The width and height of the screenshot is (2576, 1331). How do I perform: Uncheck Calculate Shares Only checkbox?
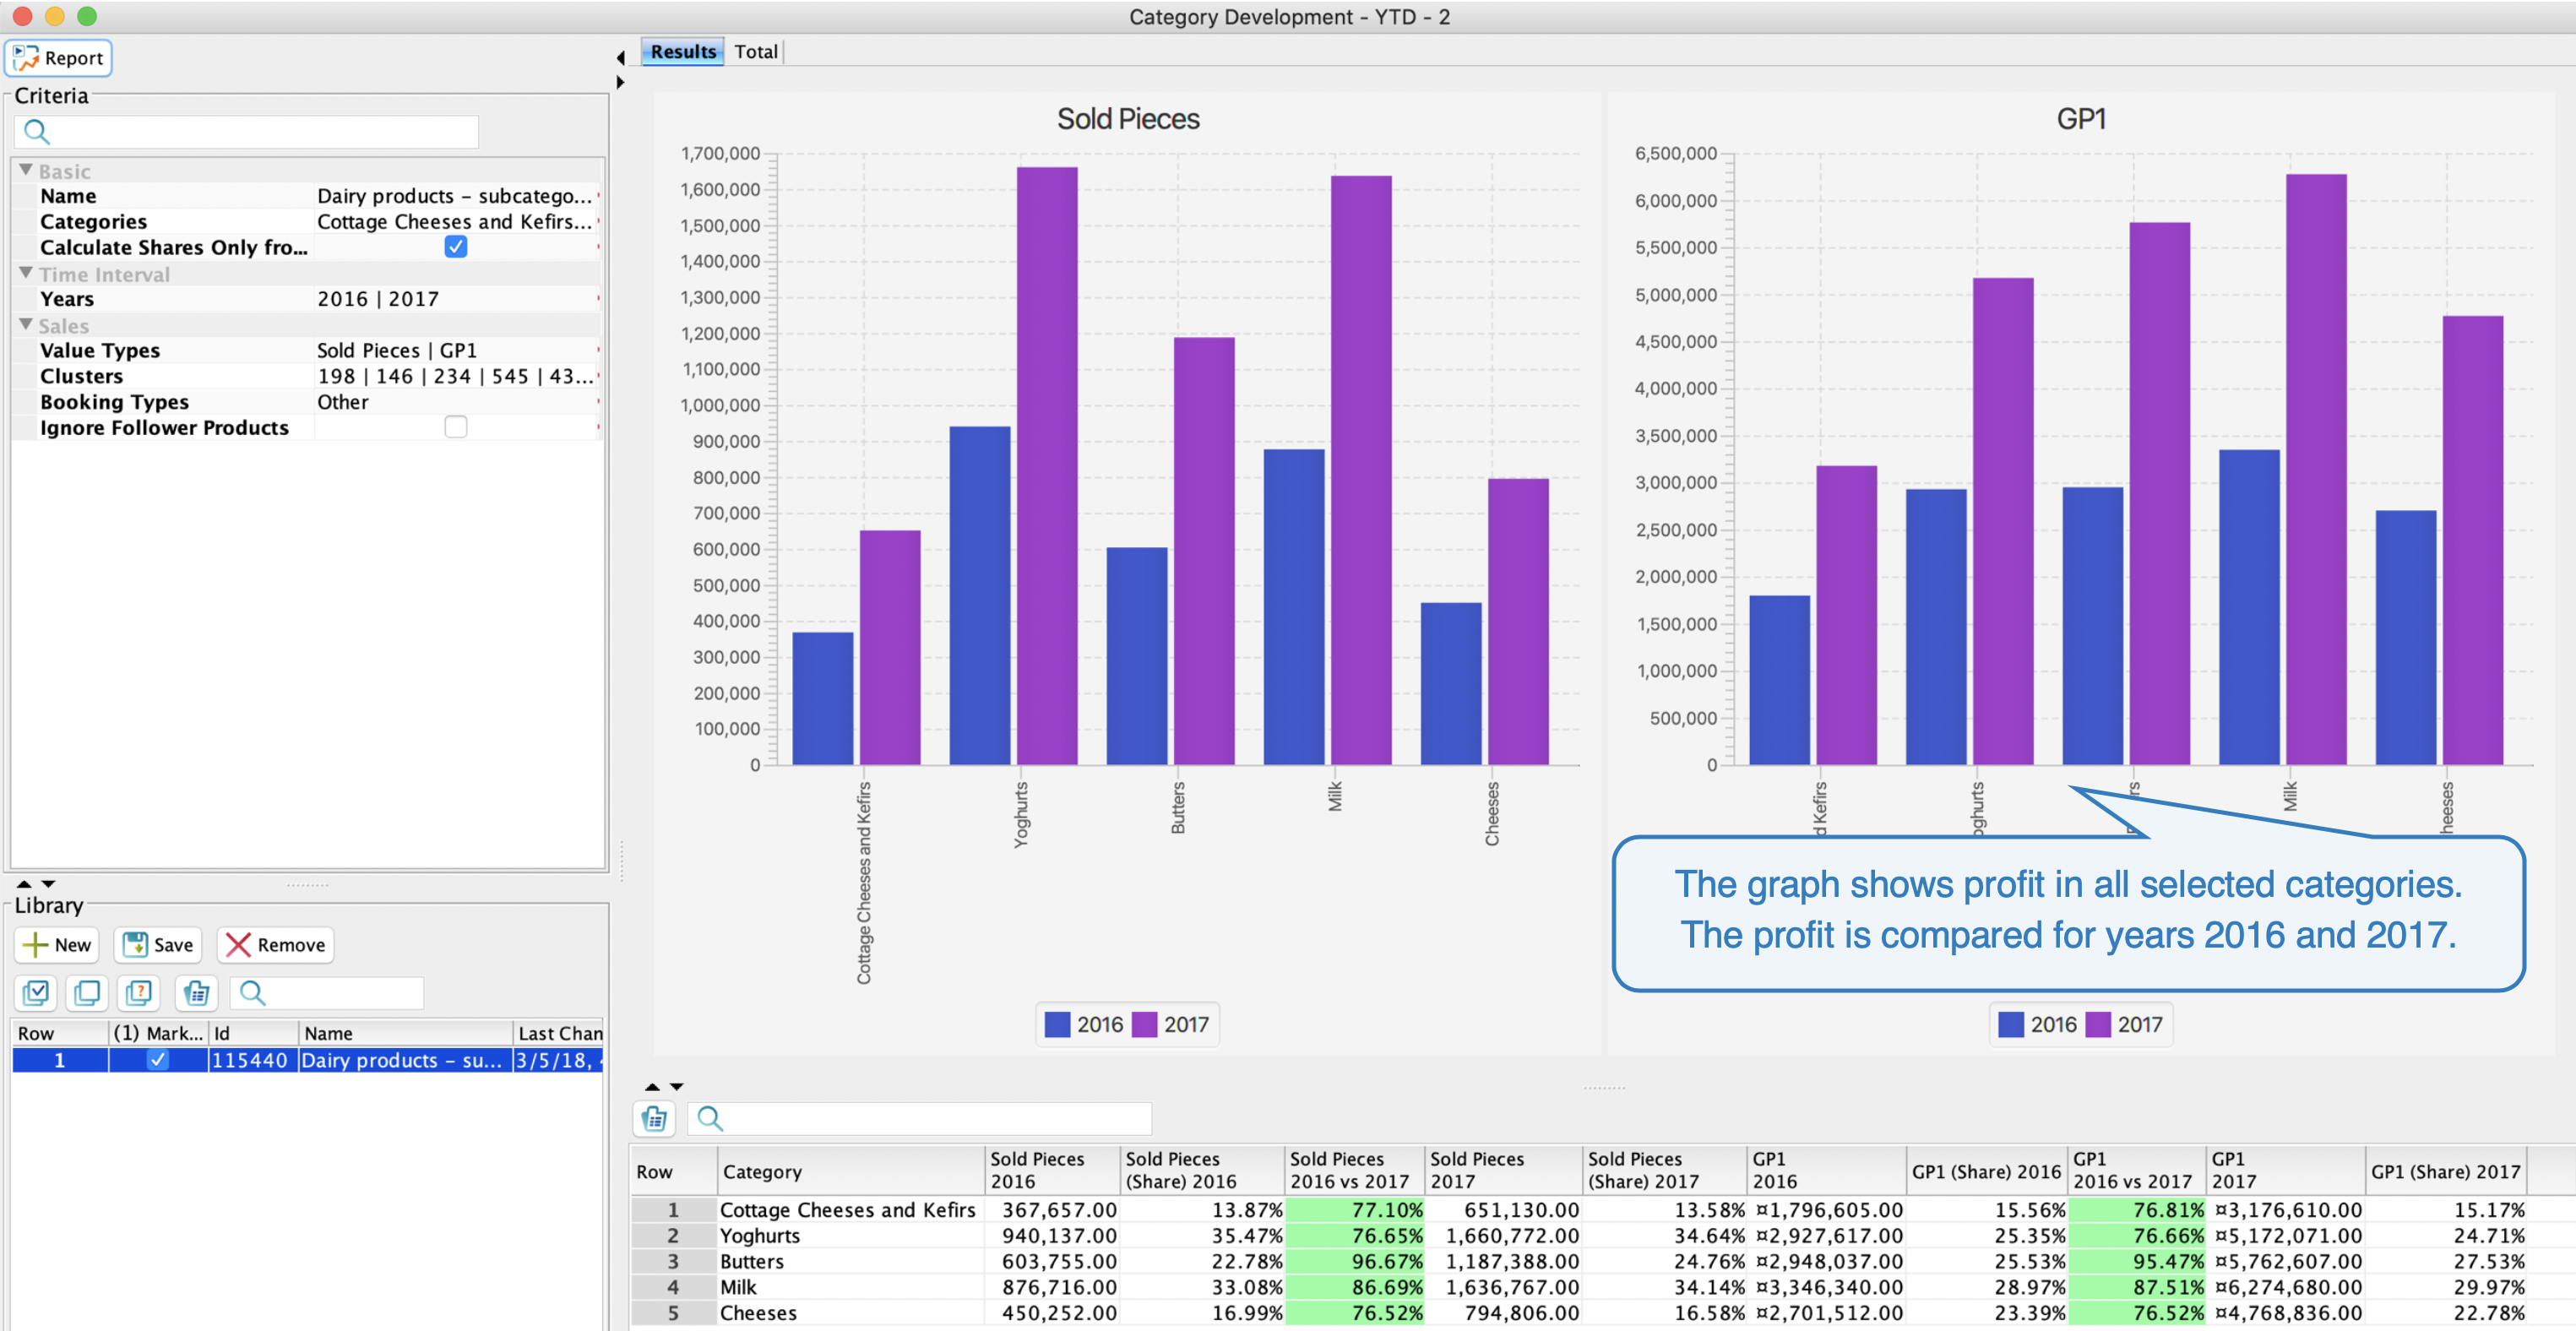[x=455, y=247]
